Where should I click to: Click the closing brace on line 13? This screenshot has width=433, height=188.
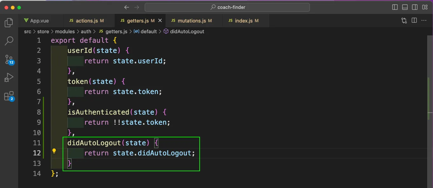(70, 163)
